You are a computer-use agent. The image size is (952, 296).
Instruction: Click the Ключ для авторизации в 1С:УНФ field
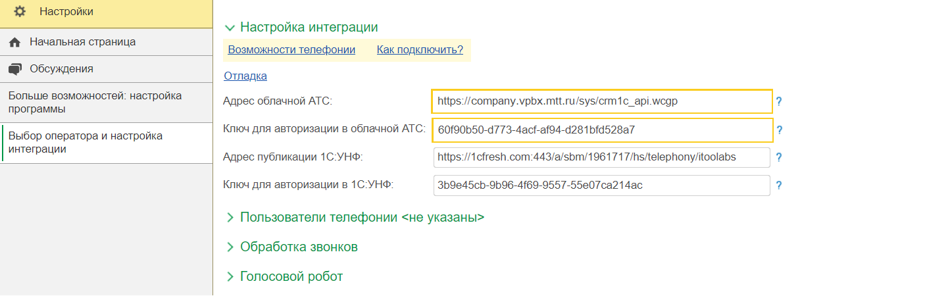[601, 185]
